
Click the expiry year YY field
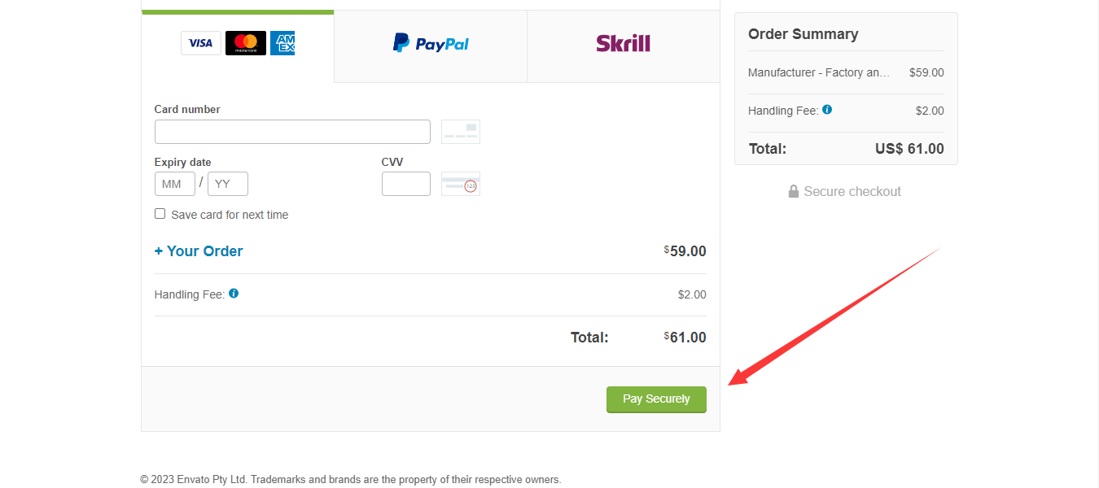tap(227, 184)
